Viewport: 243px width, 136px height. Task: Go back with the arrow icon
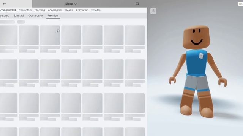coord(5,3)
